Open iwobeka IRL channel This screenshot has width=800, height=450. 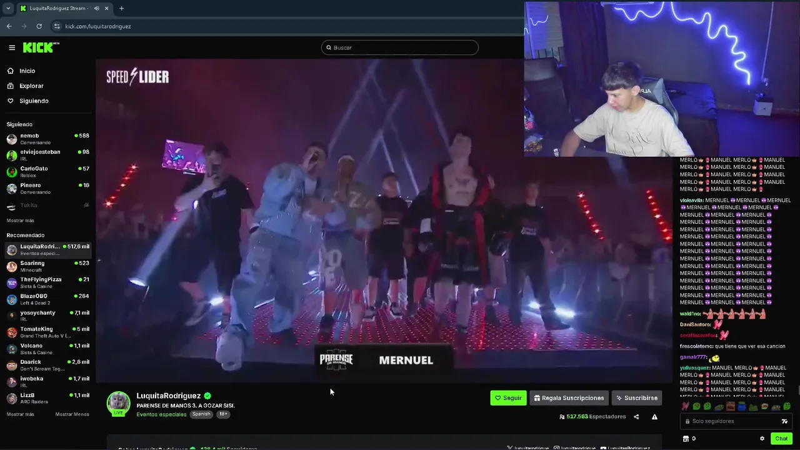pos(47,382)
